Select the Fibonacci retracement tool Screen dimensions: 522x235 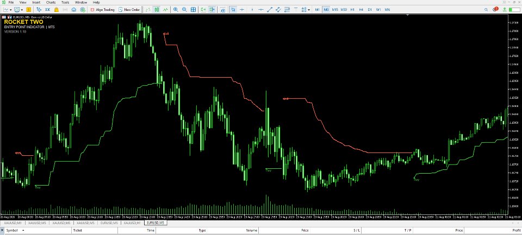click(287, 10)
